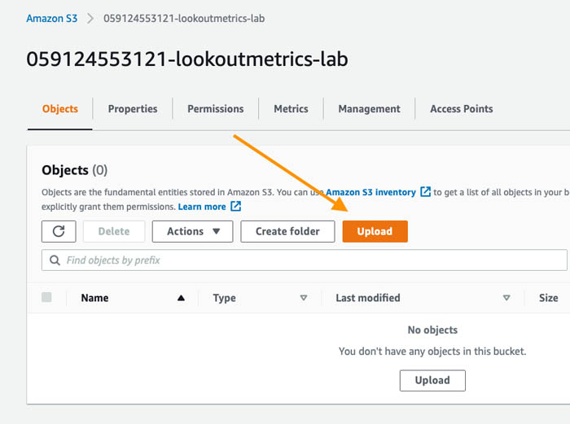Screen dimensions: 570x424
Task: Click the orange Upload button
Action: [375, 231]
